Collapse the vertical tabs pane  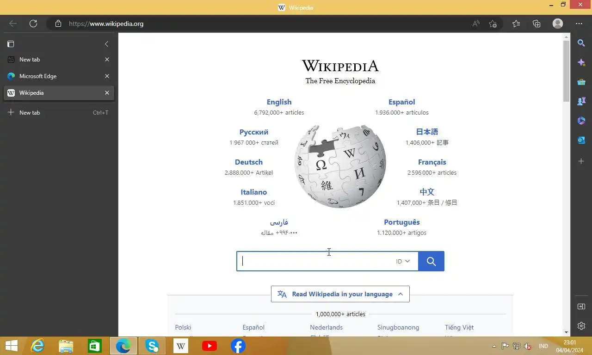click(106, 44)
